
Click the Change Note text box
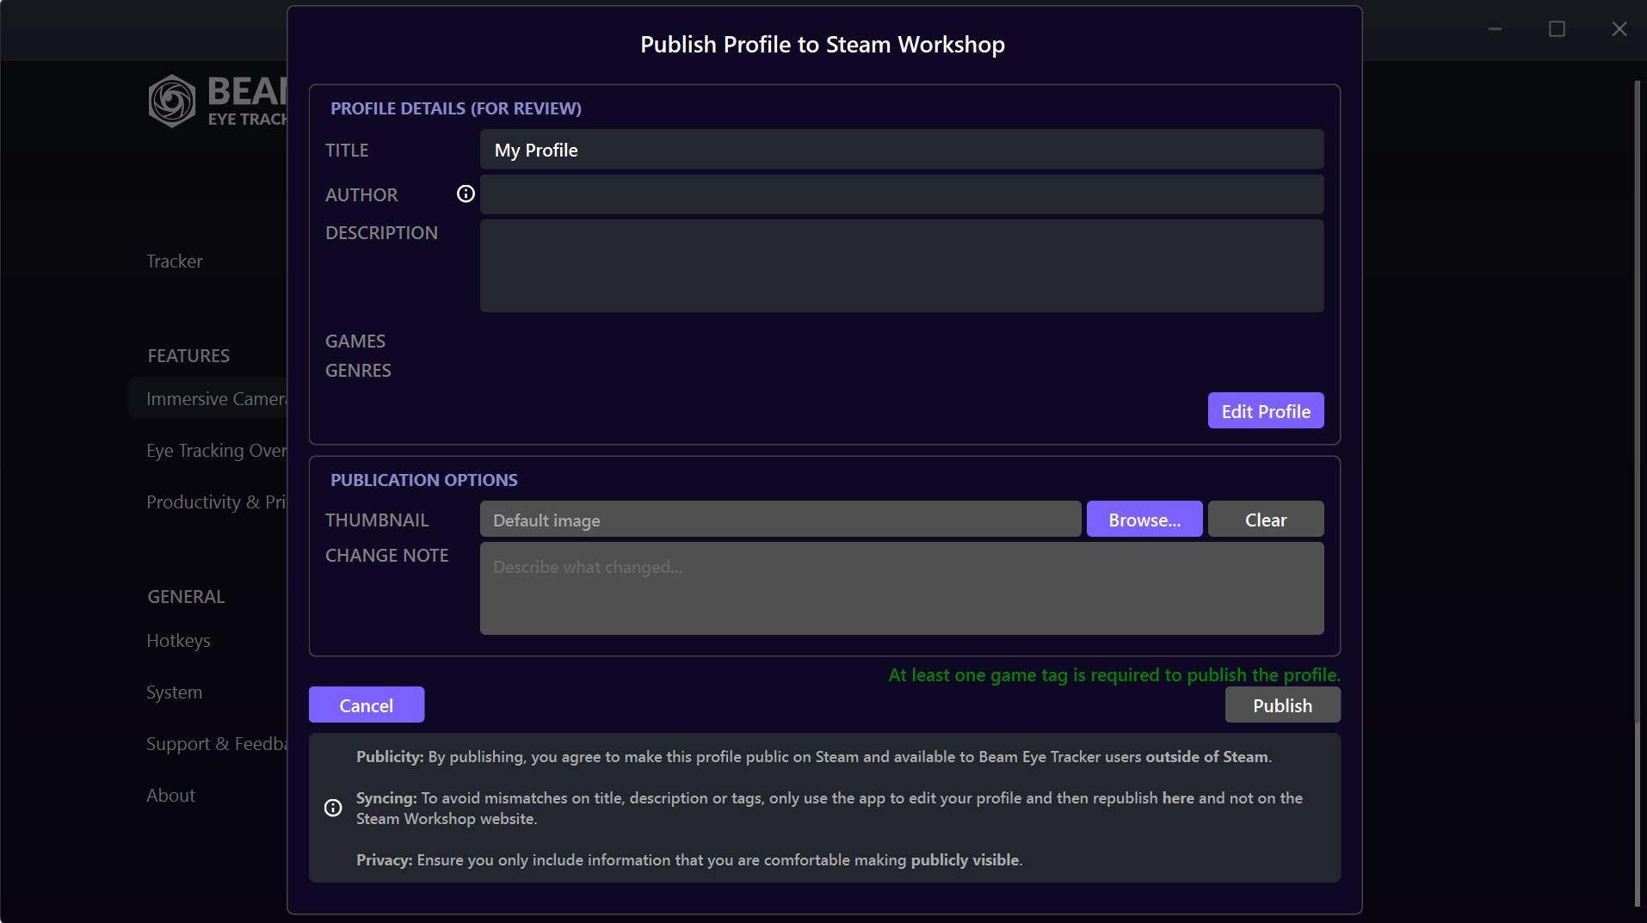(902, 588)
